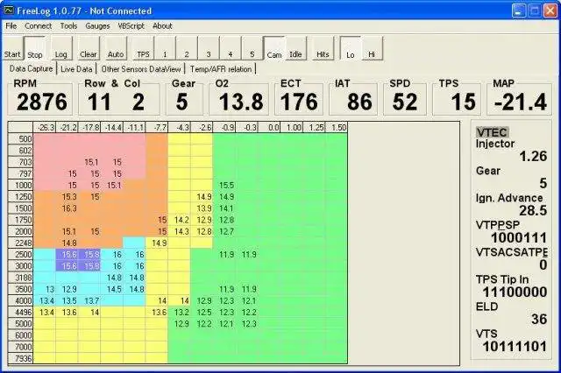Screen dimensions: 561x373
Task: Toggle the Lo cam button
Action: (351, 48)
